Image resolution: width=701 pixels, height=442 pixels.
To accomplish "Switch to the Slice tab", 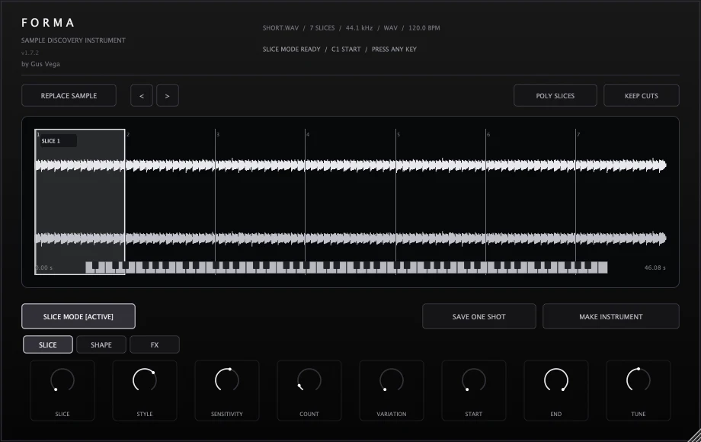I will [x=48, y=344].
